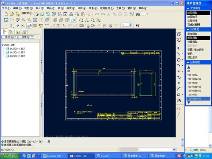Switch to Shading display style

(73, 20)
